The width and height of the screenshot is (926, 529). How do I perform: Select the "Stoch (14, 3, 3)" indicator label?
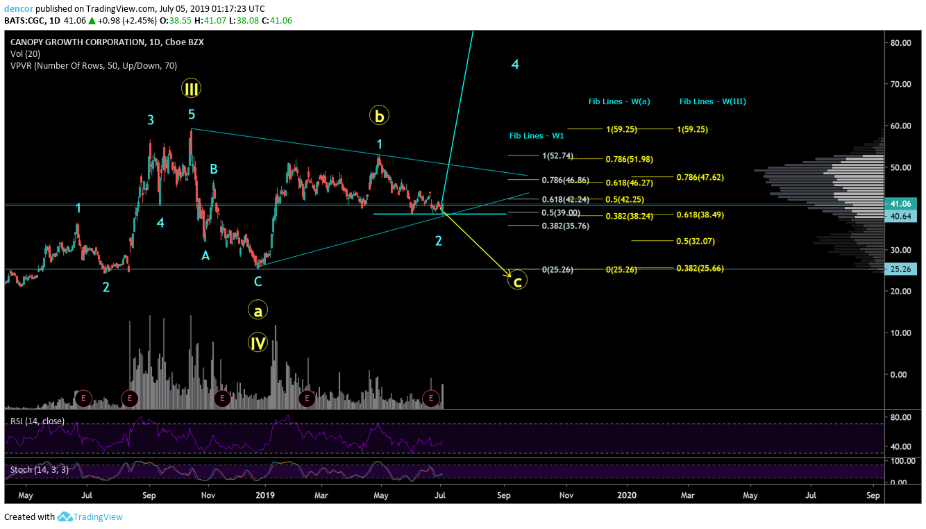coord(38,470)
